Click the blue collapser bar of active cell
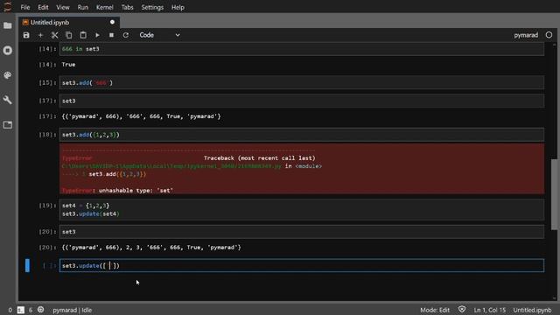This screenshot has height=315, width=560. coord(27,265)
